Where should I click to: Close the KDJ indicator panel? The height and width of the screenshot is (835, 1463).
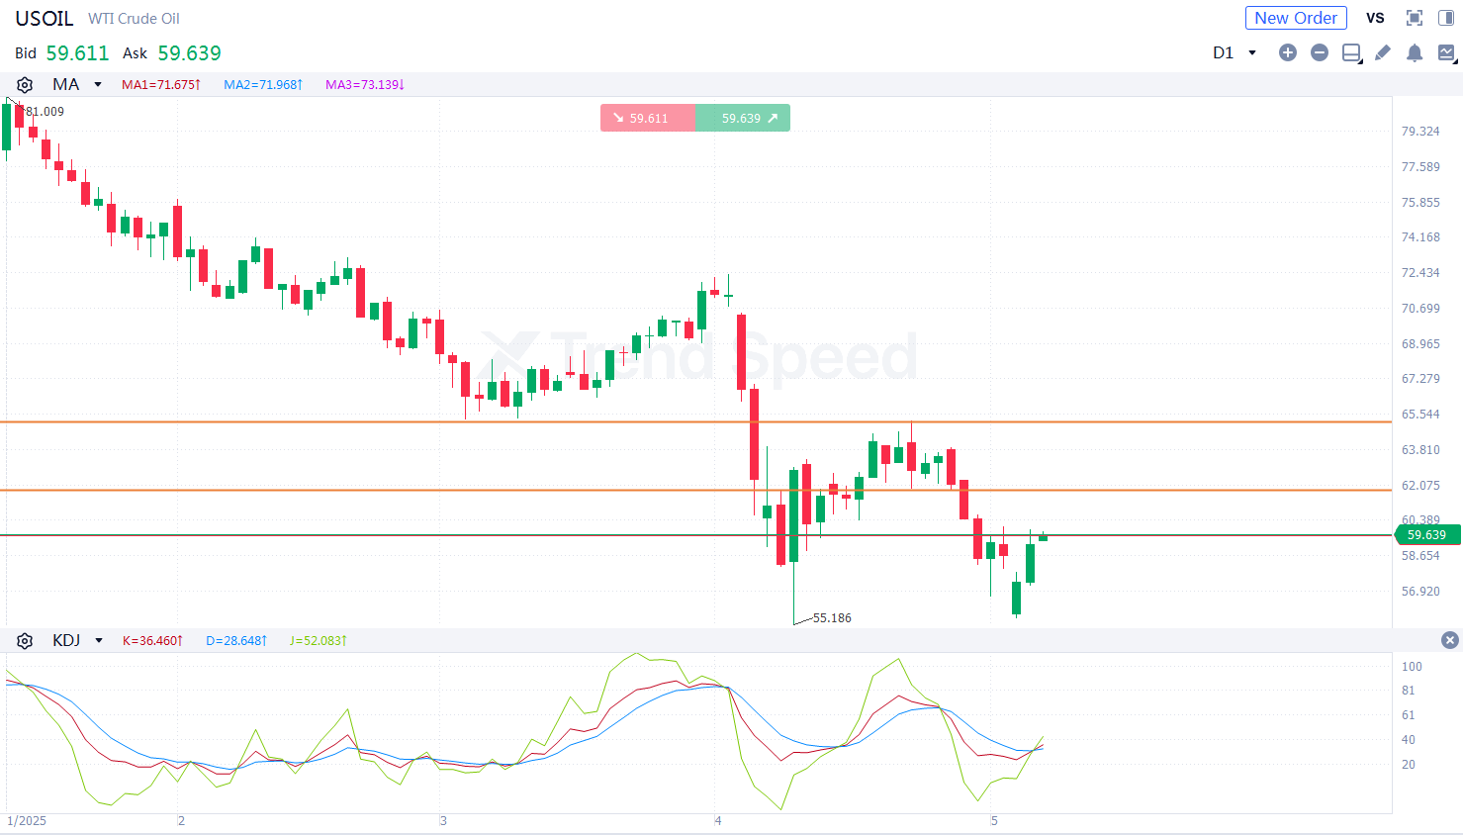point(1449,640)
